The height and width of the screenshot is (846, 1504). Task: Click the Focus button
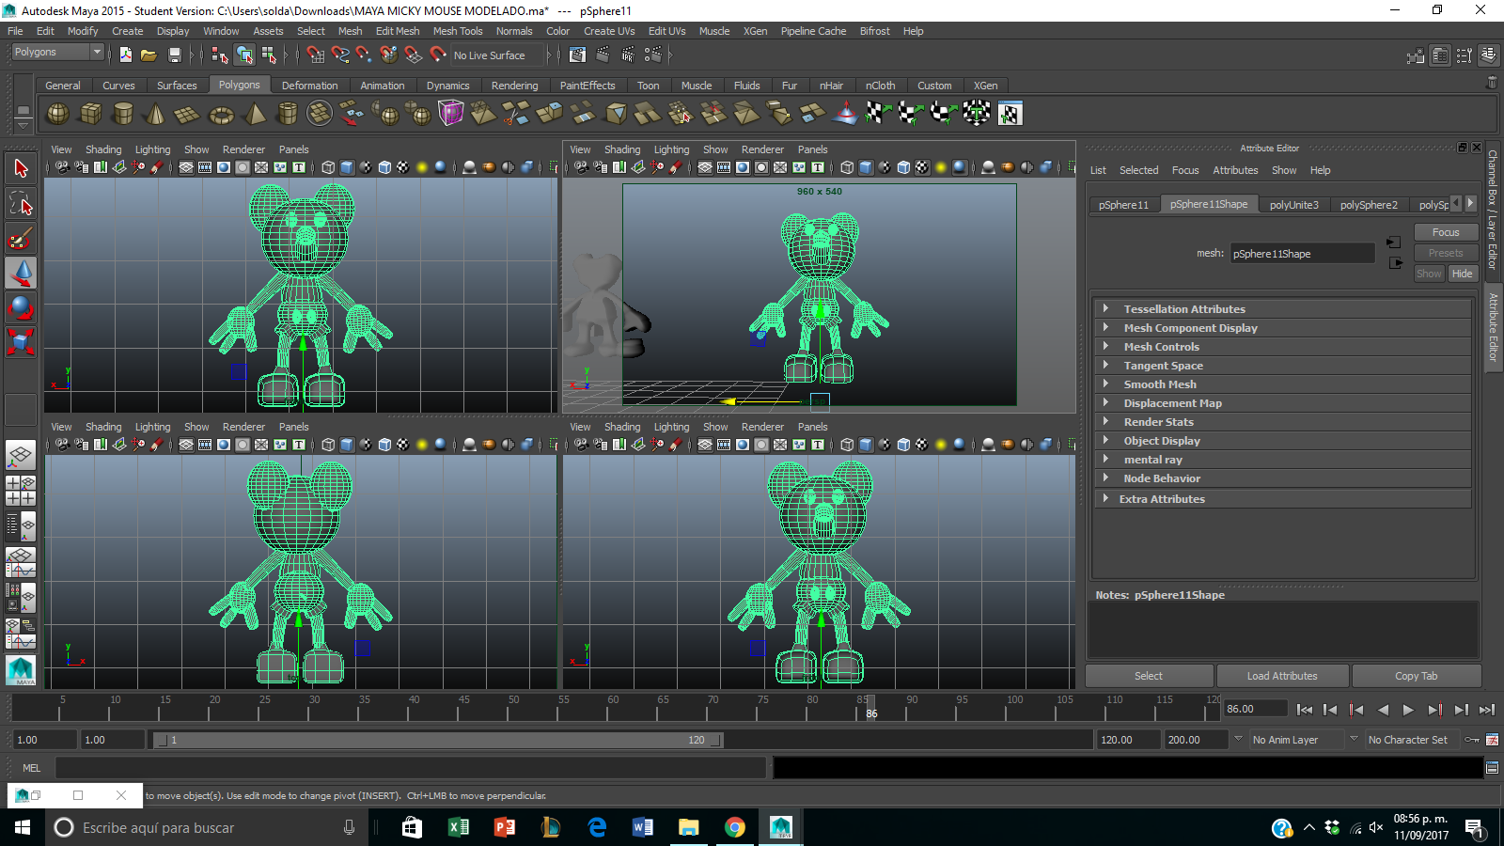click(1446, 232)
